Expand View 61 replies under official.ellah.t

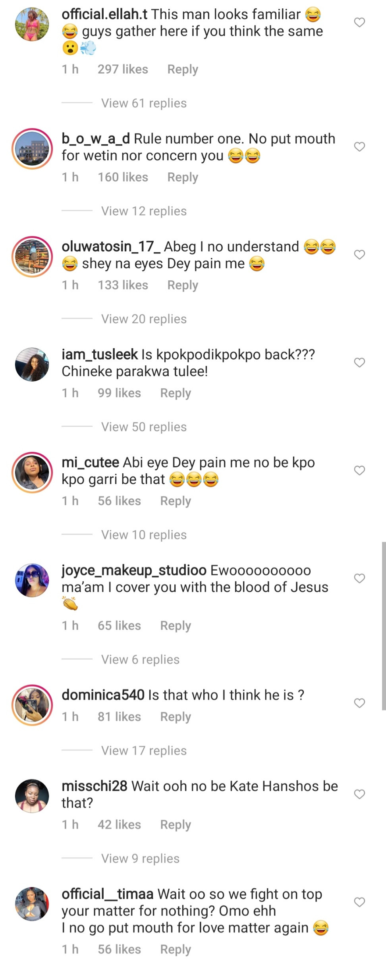click(143, 103)
